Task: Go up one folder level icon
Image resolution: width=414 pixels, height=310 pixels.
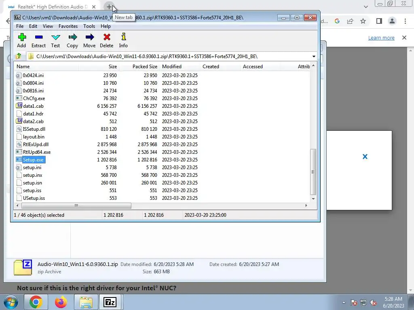Action: tap(19, 56)
